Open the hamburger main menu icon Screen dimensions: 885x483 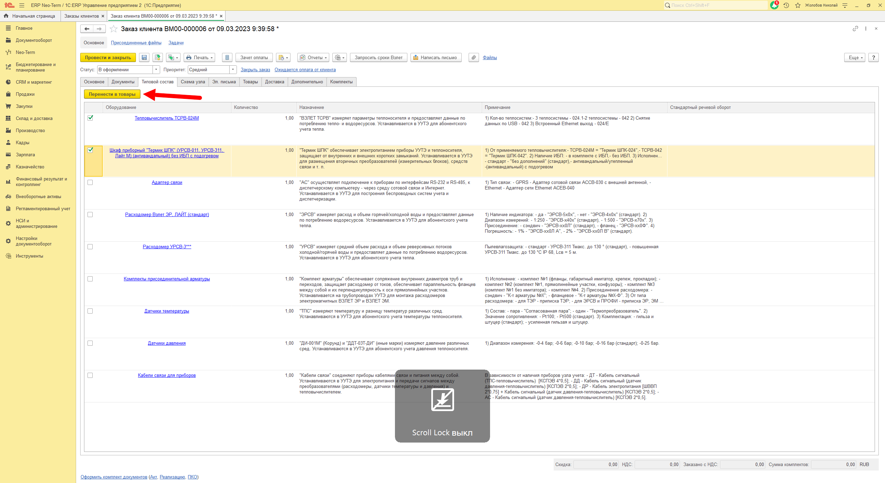[x=22, y=5]
